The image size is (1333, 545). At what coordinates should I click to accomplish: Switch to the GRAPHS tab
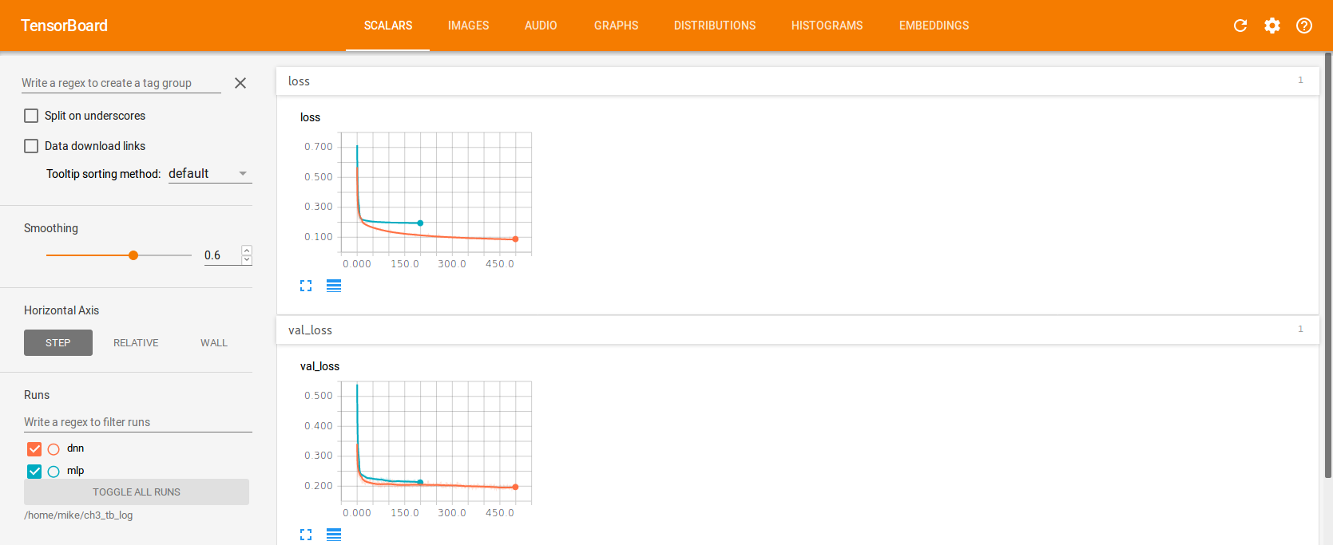pyautogui.click(x=616, y=26)
